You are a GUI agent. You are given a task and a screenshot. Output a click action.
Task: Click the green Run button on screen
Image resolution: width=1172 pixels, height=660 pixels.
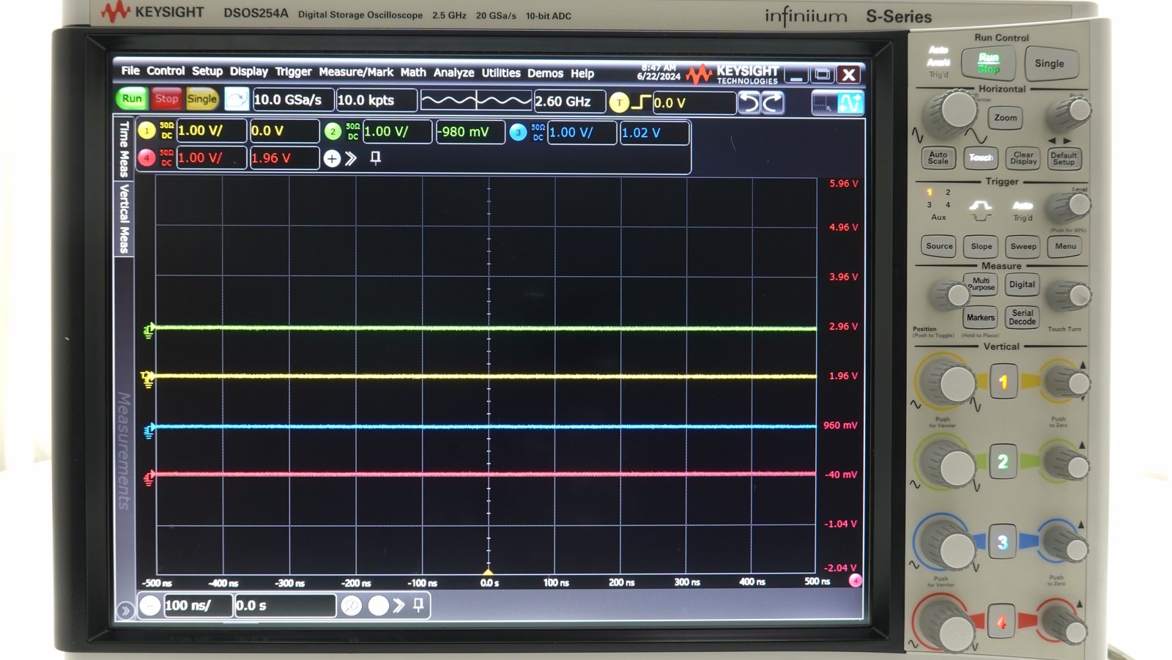132,98
